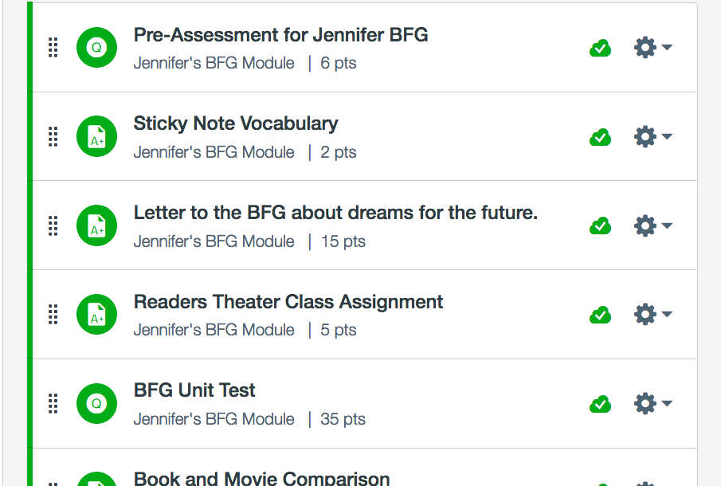721x486 pixels.
Task: Toggle publish cloud for Readers Theater Class Assignment
Action: click(x=600, y=316)
